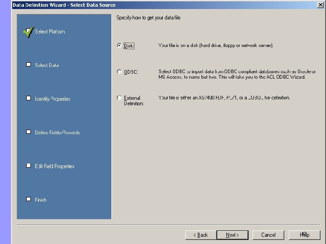Choose the ODBC radio button
Viewport: 326px width, 244px height.
tap(120, 72)
